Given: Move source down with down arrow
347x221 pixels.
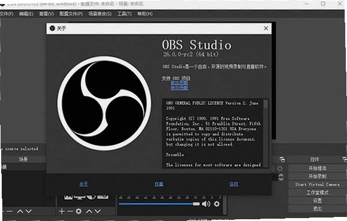Looking at the screenshot, I should tap(98, 211).
